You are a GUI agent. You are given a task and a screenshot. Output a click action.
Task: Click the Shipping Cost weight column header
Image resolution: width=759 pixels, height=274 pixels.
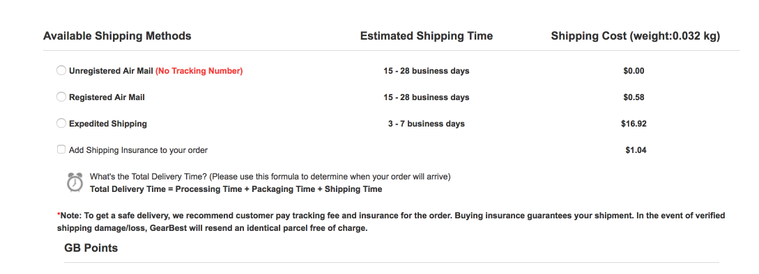(x=636, y=36)
